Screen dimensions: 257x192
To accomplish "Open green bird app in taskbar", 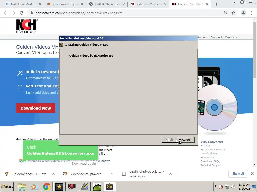I will 97,186.
